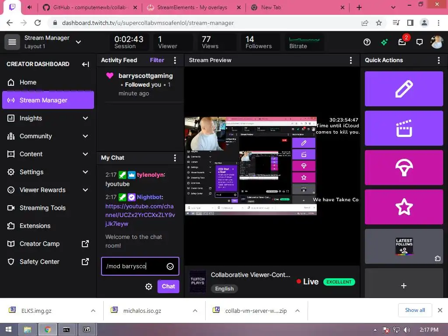Image resolution: width=448 pixels, height=336 pixels.
Task: Open the notifications inbox with badge
Action: (402, 42)
